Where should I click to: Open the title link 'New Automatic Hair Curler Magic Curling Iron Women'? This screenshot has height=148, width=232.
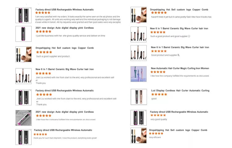[180, 68]
